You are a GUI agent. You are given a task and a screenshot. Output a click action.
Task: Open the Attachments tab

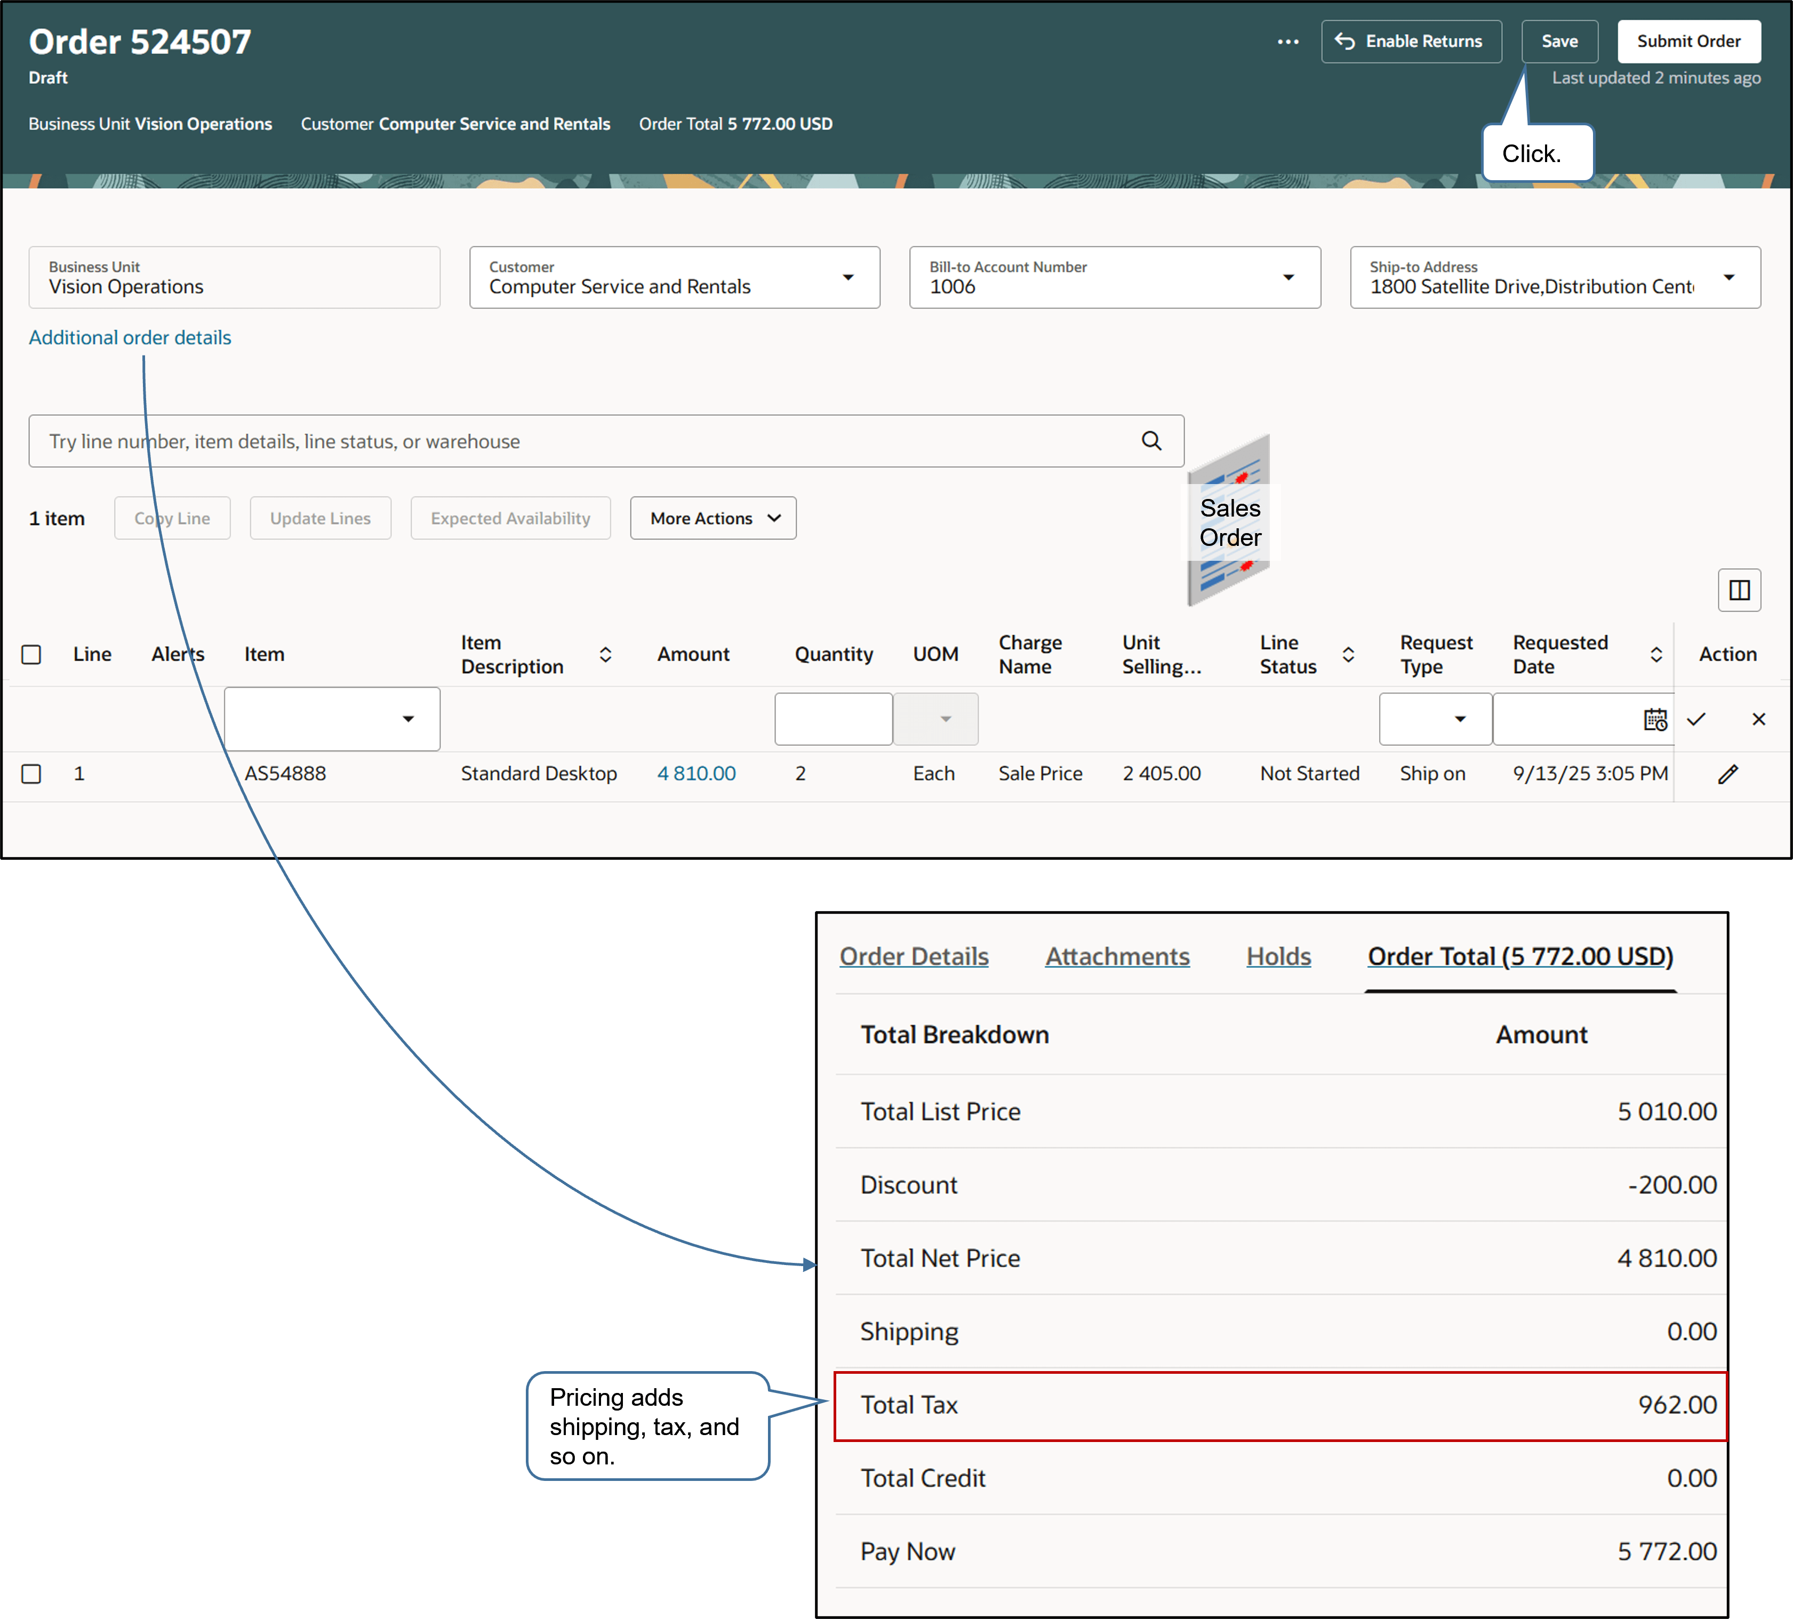point(1117,957)
